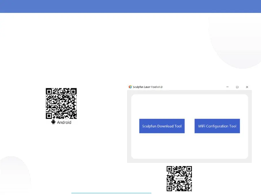Click the Sculpfun QR code below the window
261x195 pixels.
tap(179, 179)
